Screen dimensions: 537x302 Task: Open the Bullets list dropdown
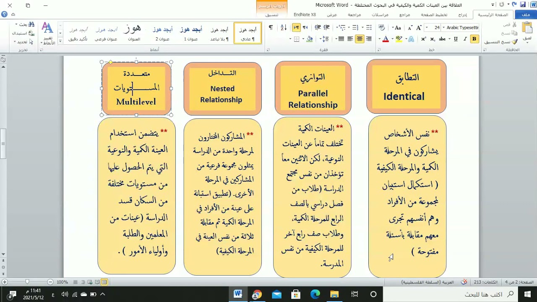pos(362,27)
